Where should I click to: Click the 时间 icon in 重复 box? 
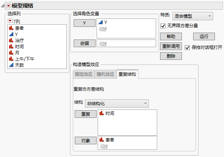tap(101, 113)
